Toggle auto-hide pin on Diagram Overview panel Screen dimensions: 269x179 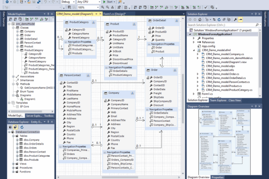255,106
